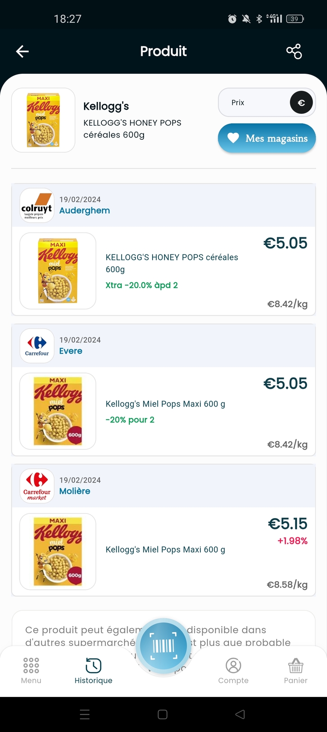Open the Evere store link
Viewport: 327px width, 732px height.
71,351
